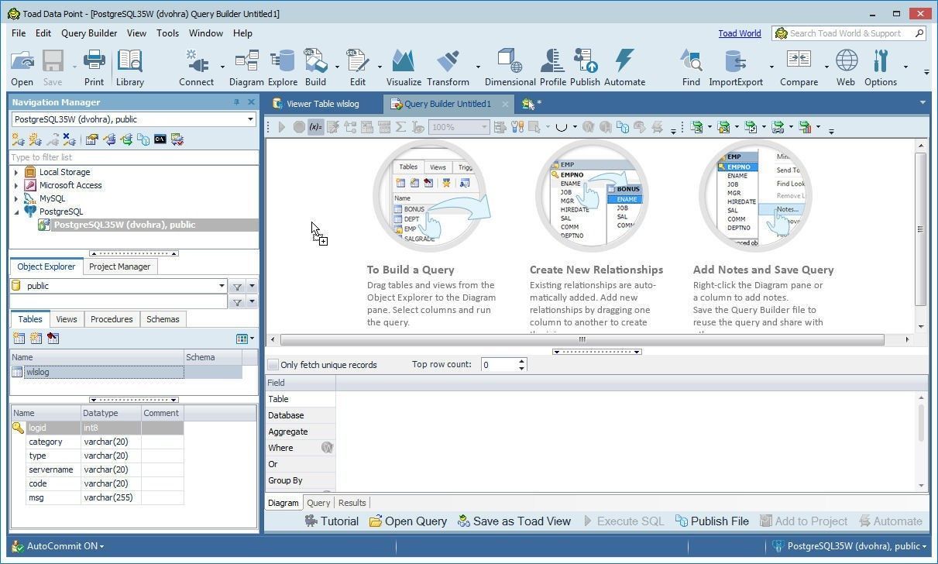This screenshot has width=938, height=564.
Task: Open the ImportExport tool
Action: 736,67
